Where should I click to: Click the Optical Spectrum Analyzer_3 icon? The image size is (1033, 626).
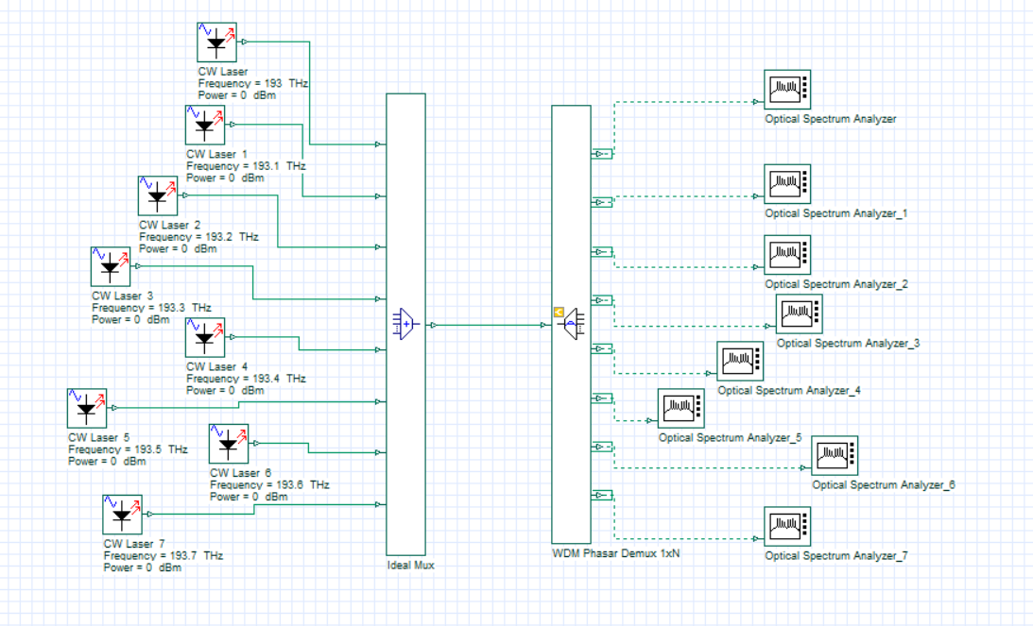click(x=799, y=314)
